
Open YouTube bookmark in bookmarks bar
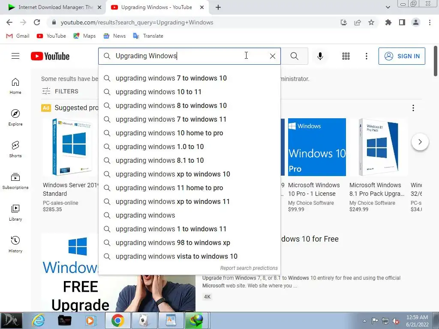click(51, 36)
